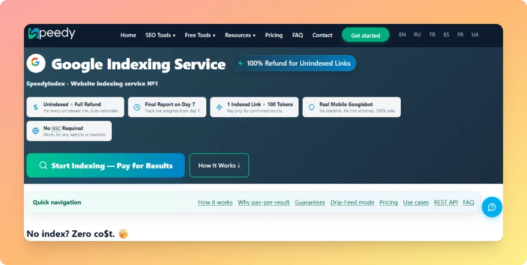
Task: Switch language to TR
Action: [x=432, y=35]
